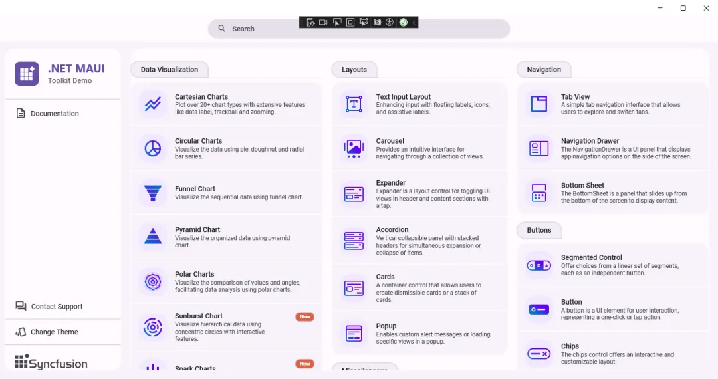
Task: Open Segmented Control icon
Action: [x=539, y=265]
